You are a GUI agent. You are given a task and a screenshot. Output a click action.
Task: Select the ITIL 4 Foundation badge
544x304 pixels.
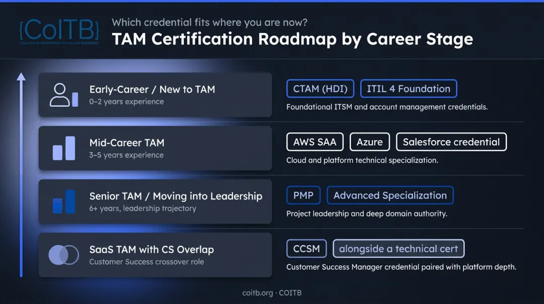click(x=409, y=89)
